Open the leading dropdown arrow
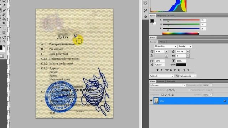This screenshot has width=228, height=128. [188, 52]
